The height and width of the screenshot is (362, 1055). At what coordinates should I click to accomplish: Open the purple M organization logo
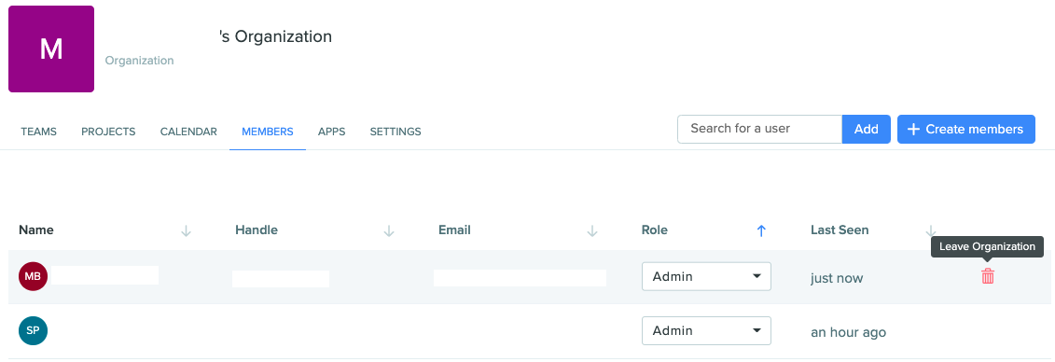coord(51,49)
